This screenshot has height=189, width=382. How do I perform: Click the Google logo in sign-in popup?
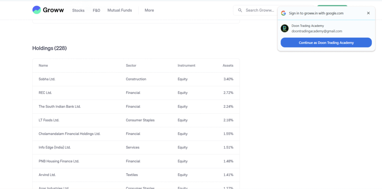[x=284, y=13]
